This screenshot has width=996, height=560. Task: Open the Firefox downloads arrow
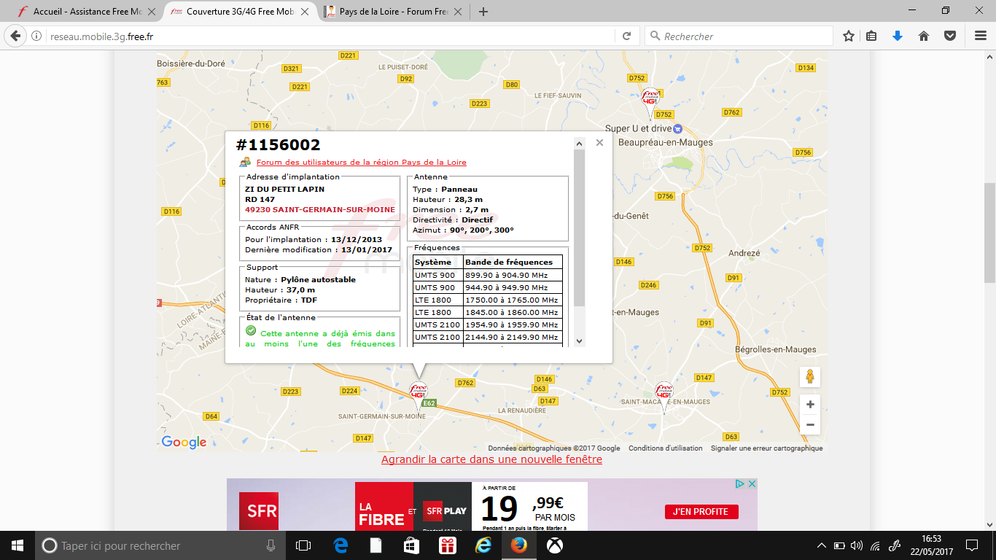(x=898, y=36)
